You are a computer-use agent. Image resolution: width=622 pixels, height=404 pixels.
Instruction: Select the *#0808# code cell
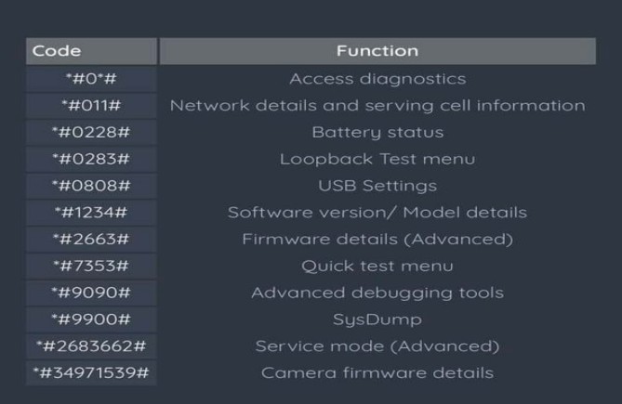click(x=92, y=186)
